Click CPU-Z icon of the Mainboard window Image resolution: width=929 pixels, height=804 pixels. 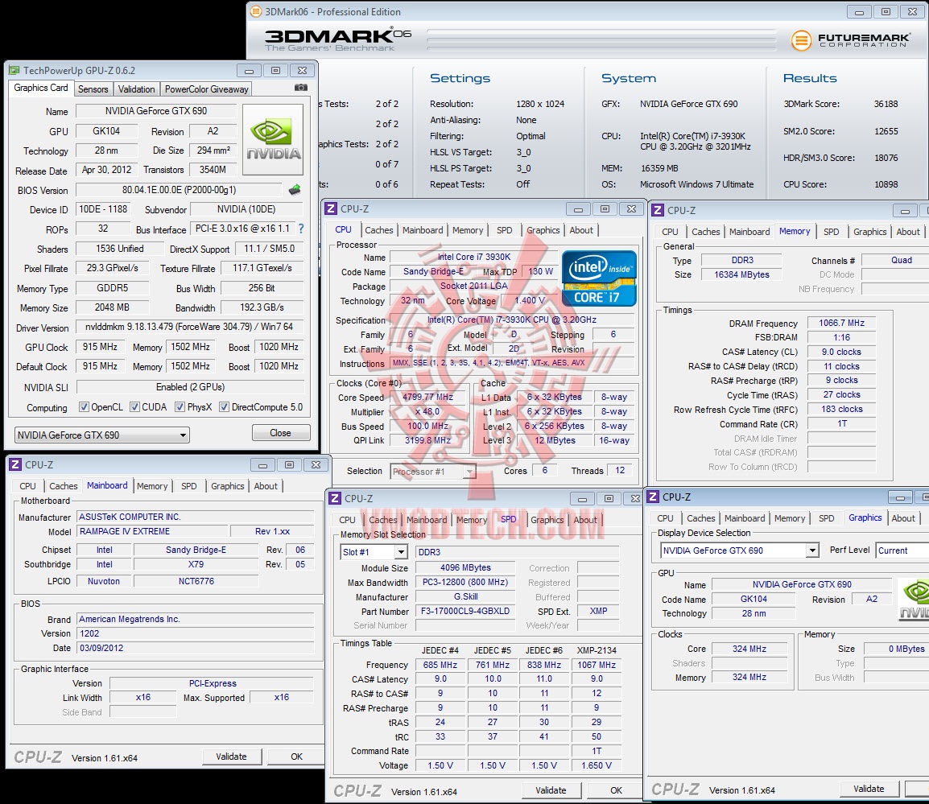click(16, 464)
